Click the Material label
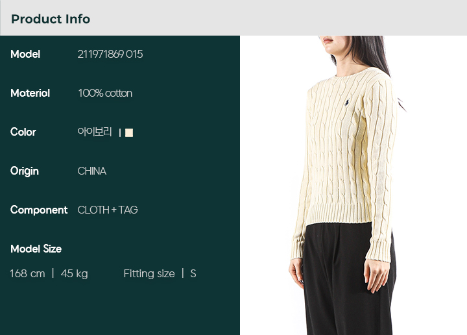Viewport: 467px width, 335px height. (x=30, y=93)
